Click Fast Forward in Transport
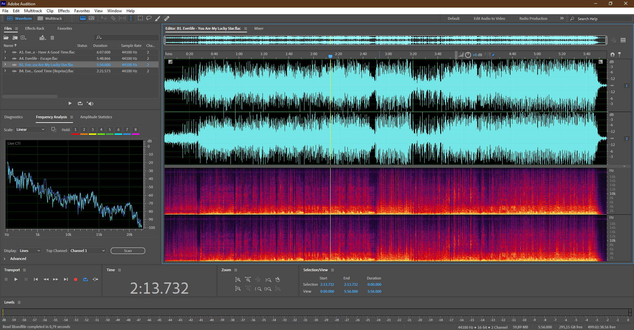This screenshot has width=634, height=330. pos(56,279)
